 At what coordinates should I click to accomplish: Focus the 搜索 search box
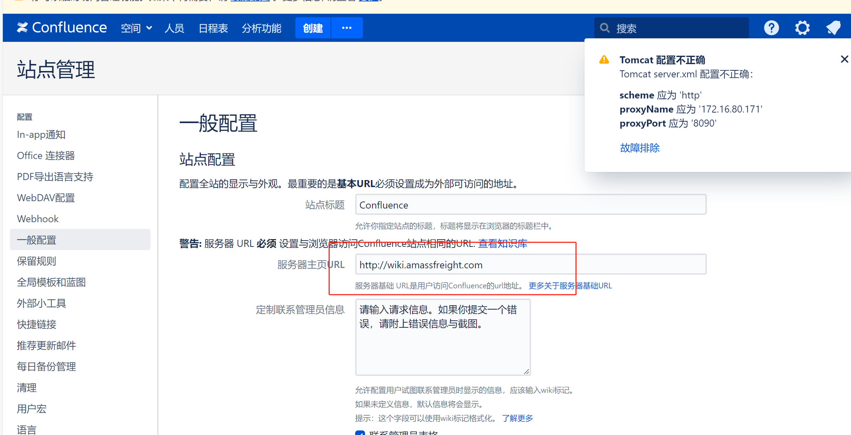coord(672,28)
